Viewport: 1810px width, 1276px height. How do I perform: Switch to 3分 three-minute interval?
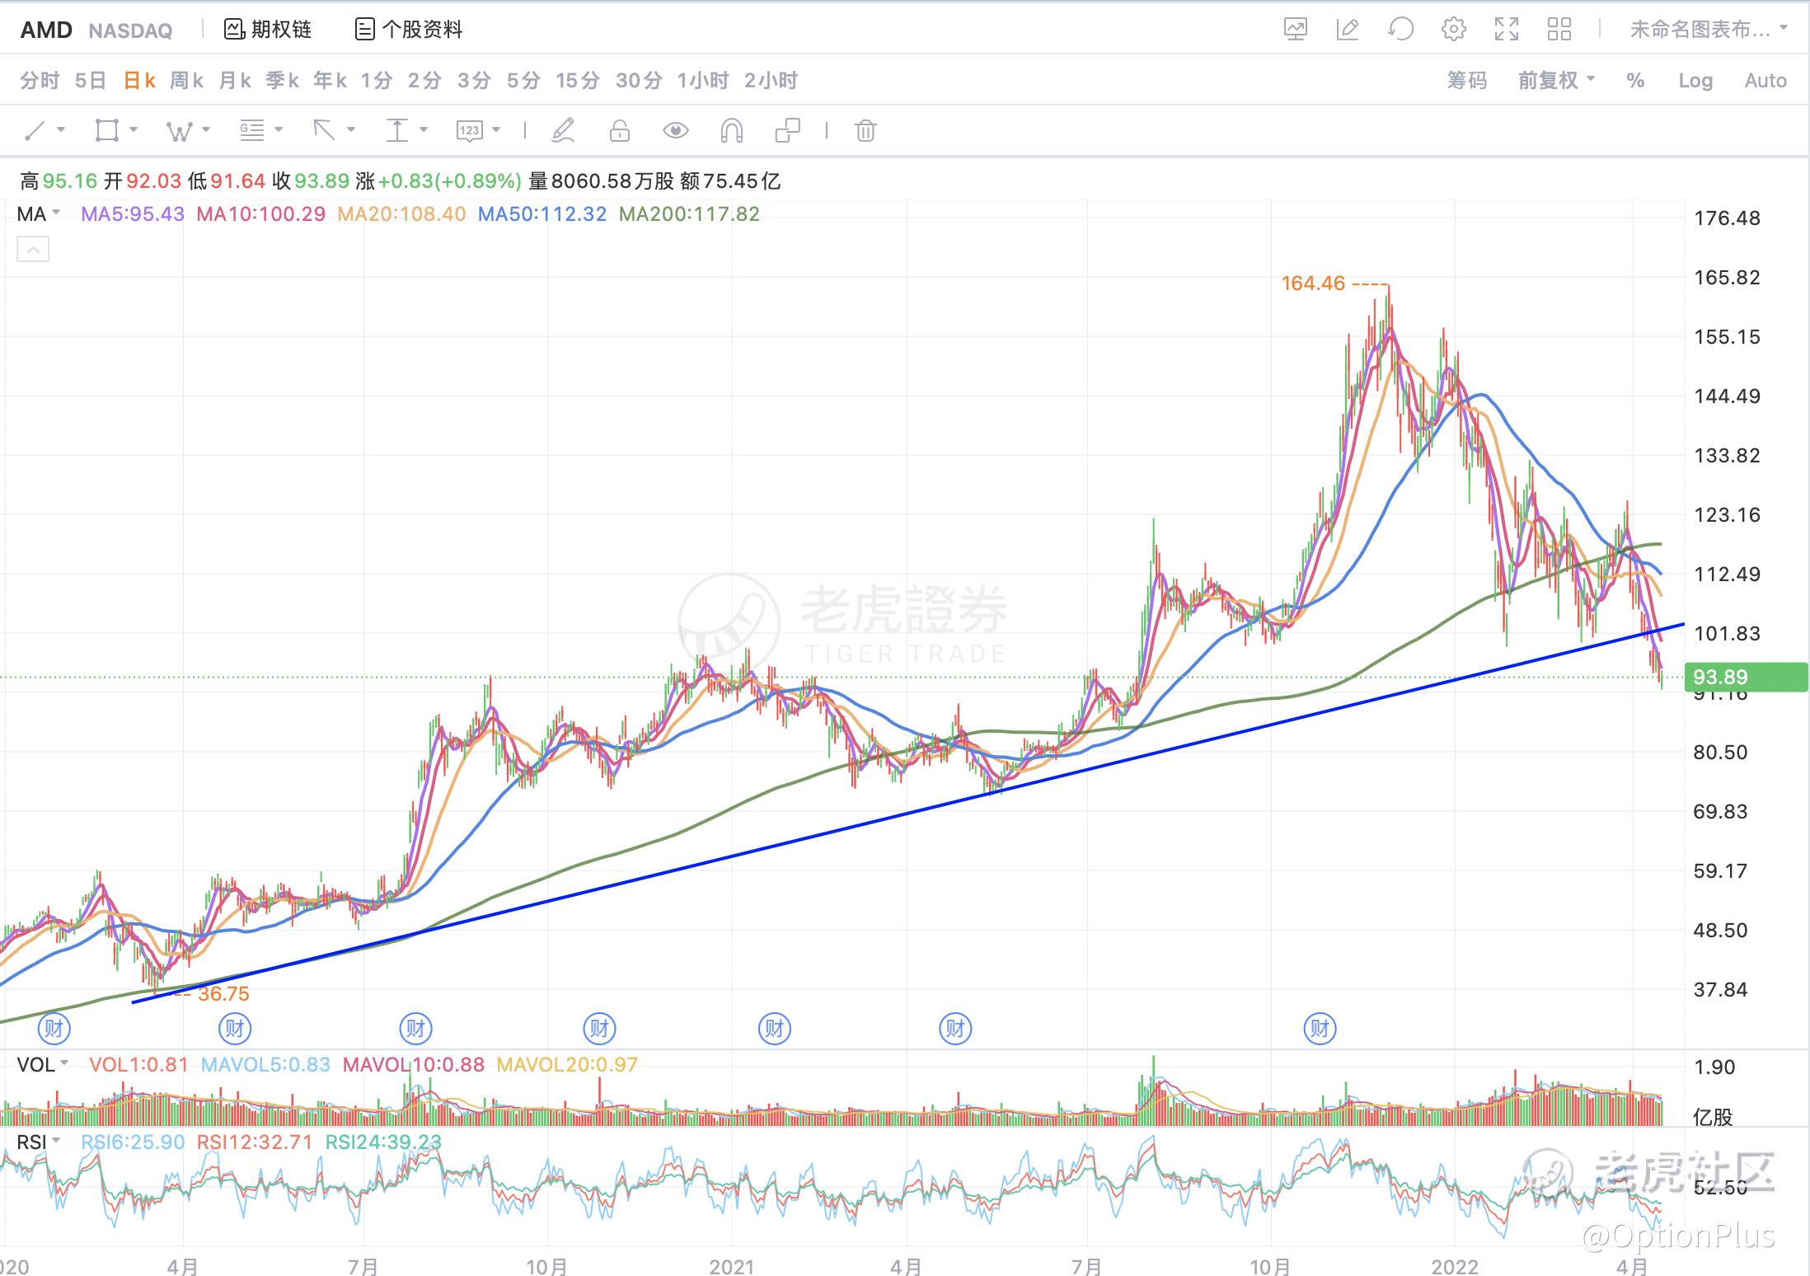[x=474, y=81]
